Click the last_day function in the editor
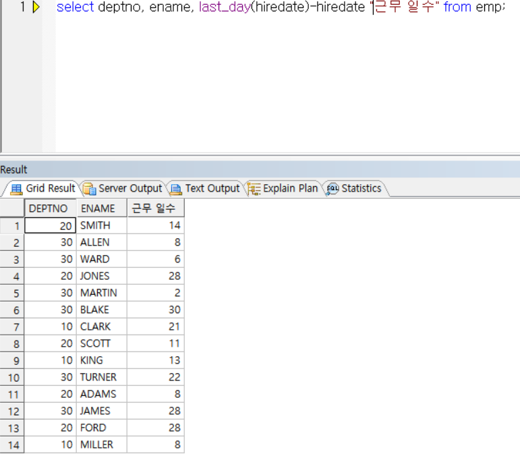The width and height of the screenshot is (520, 458). click(x=225, y=7)
